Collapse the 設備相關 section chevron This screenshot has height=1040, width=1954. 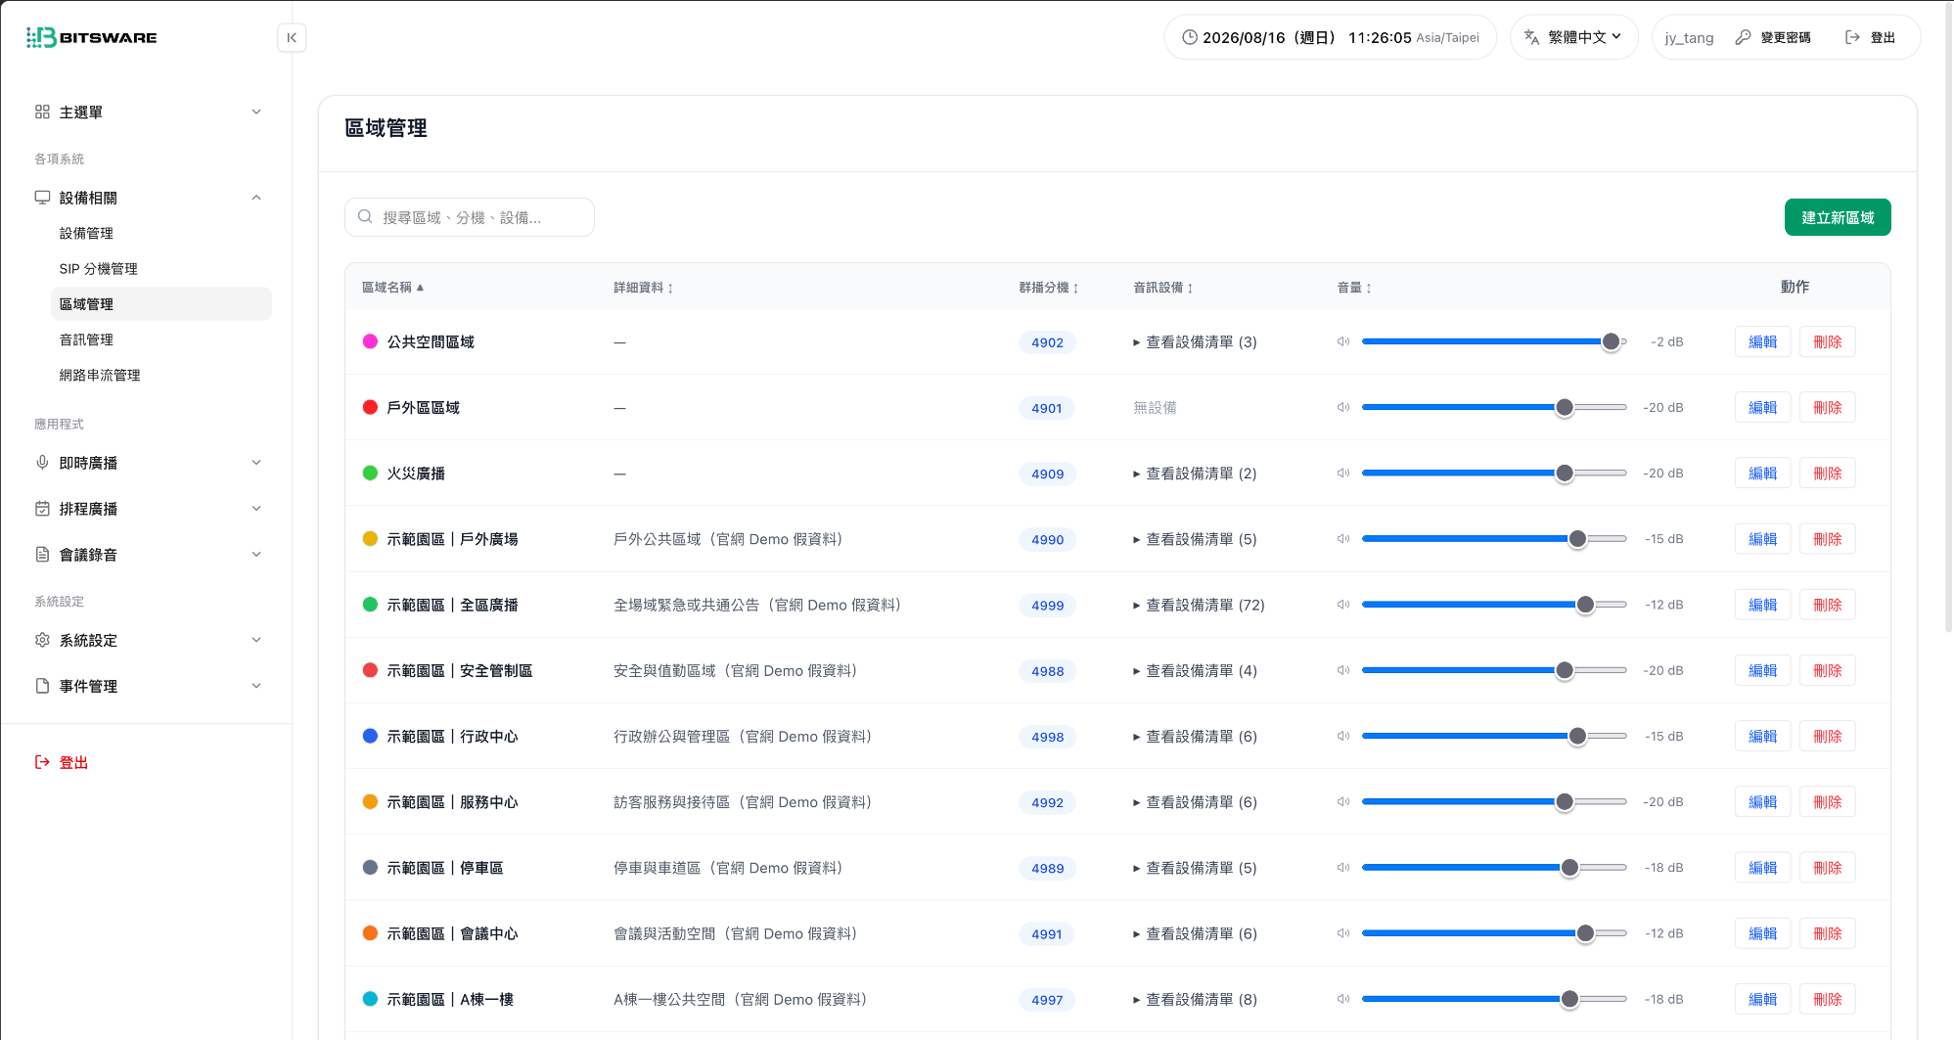(x=256, y=197)
